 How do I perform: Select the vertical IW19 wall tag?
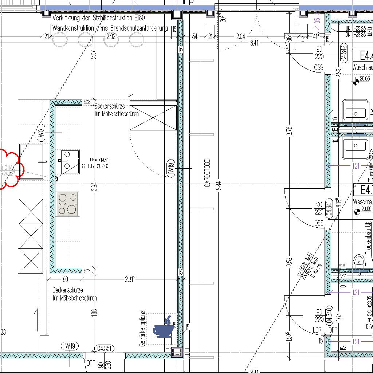click(170, 168)
